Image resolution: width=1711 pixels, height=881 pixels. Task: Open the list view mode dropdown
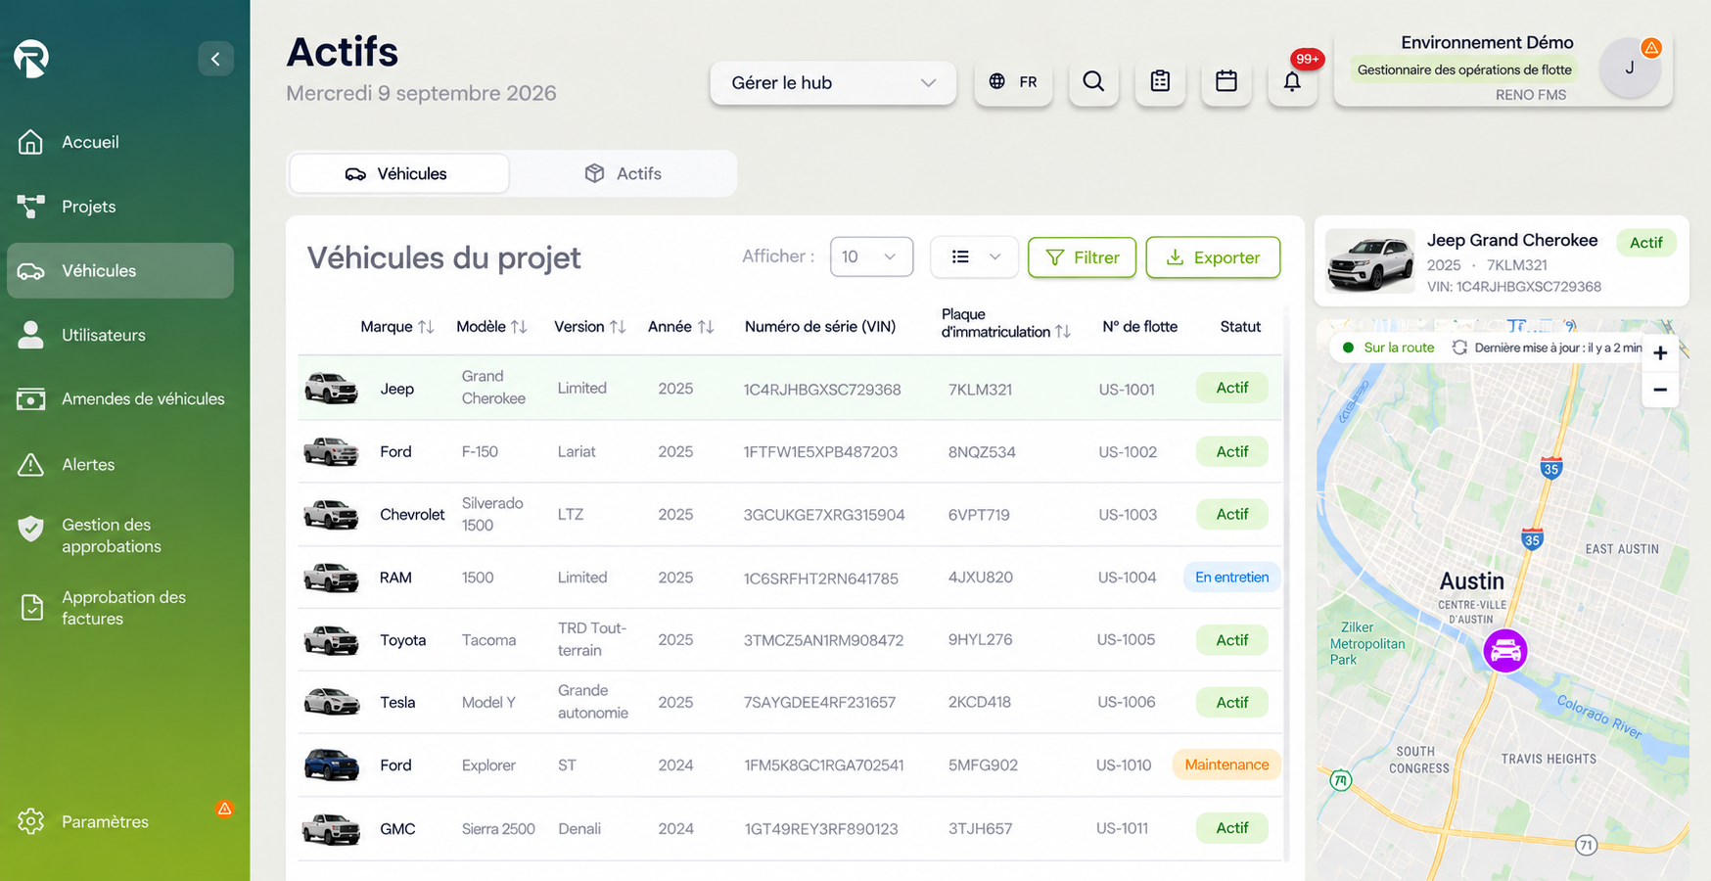[x=974, y=256]
